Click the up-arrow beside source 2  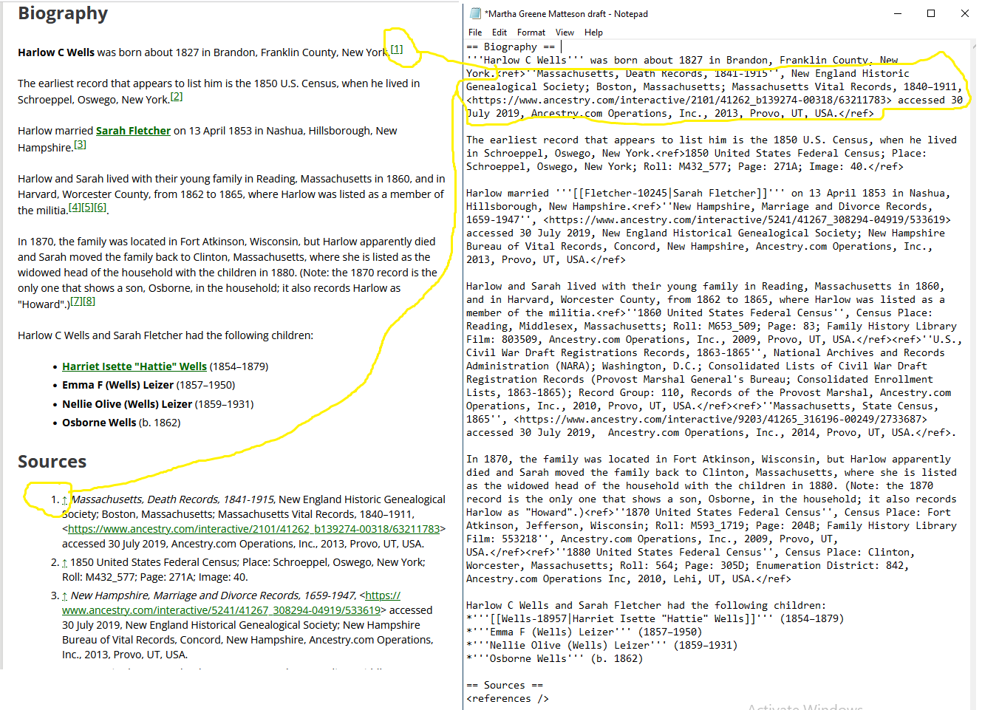click(x=65, y=563)
